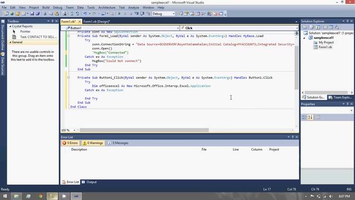Screen dimensions: 355x200
Task: Collapse the Button1_Click sub outline
Action: (69, 78)
